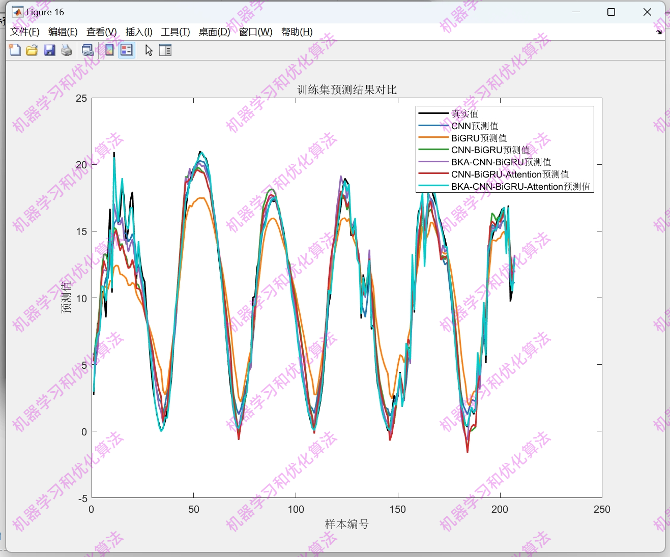Image resolution: width=670 pixels, height=557 pixels.
Task: Activate the Edit Plot arrow tool
Action: 149,50
